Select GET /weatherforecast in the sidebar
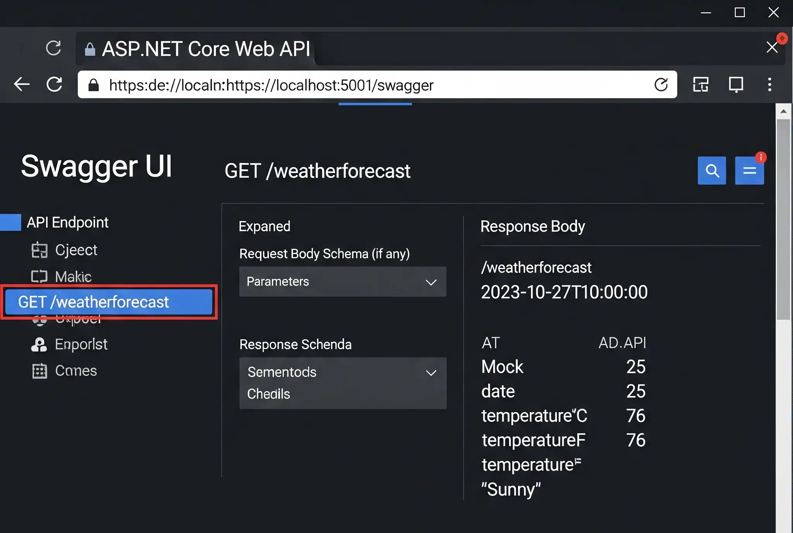 pos(109,302)
